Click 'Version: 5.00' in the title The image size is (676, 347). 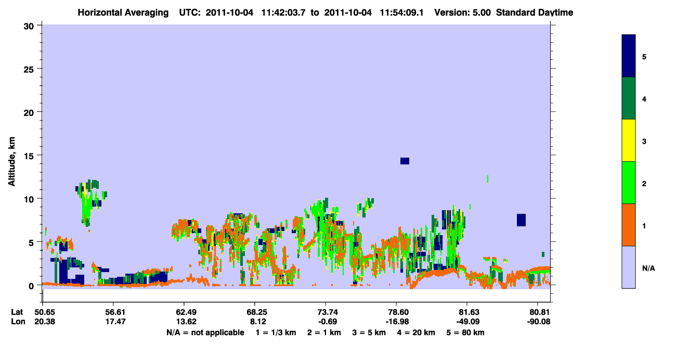462,12
